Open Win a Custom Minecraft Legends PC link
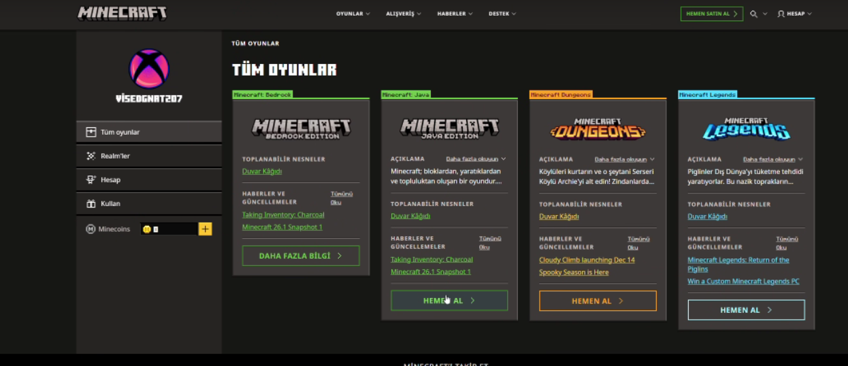This screenshot has width=848, height=366. (743, 281)
